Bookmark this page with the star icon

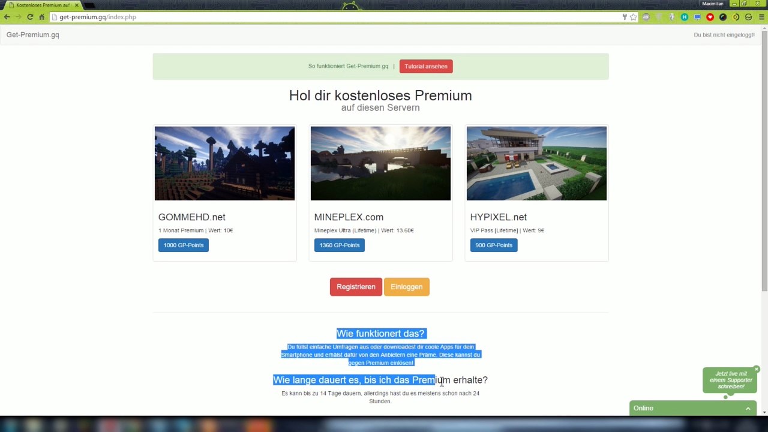click(x=633, y=17)
